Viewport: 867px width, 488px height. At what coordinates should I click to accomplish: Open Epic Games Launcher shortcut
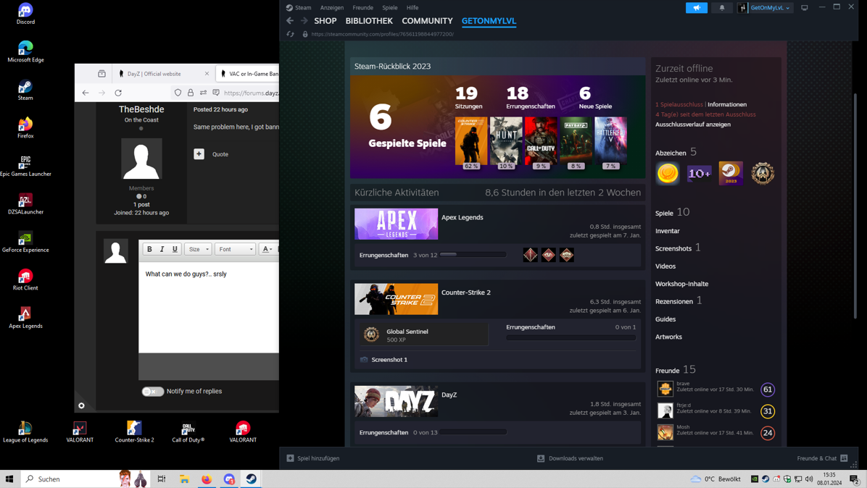[x=25, y=166]
